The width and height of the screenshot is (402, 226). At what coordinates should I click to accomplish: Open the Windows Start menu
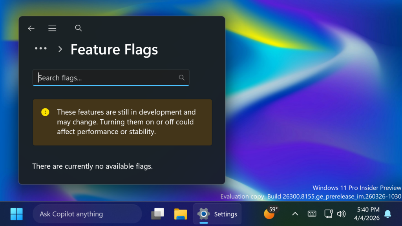pos(16,214)
